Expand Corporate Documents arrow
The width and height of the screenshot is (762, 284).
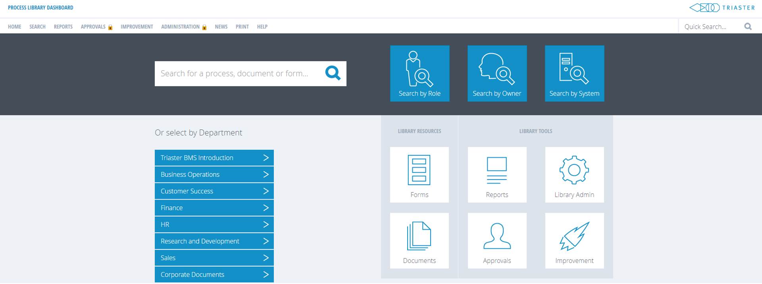[x=266, y=274]
